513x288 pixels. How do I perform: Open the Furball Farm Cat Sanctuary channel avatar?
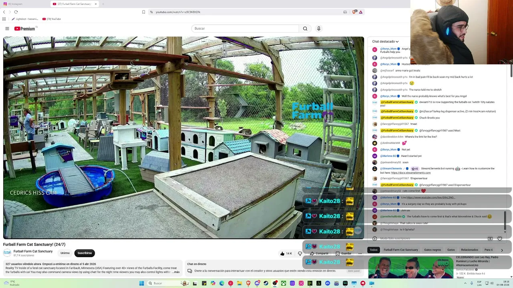click(x=7, y=253)
